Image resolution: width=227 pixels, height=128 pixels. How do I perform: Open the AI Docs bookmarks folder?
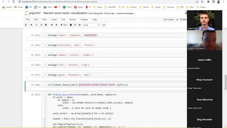coord(132,7)
